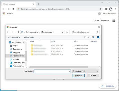Click the navigation tree scroll up arrow

(26, 41)
